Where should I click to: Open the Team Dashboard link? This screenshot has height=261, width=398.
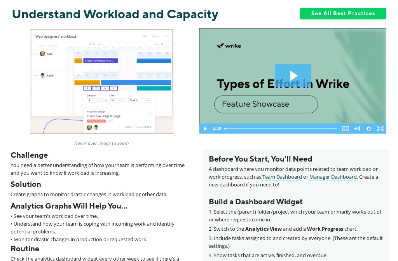click(x=282, y=177)
